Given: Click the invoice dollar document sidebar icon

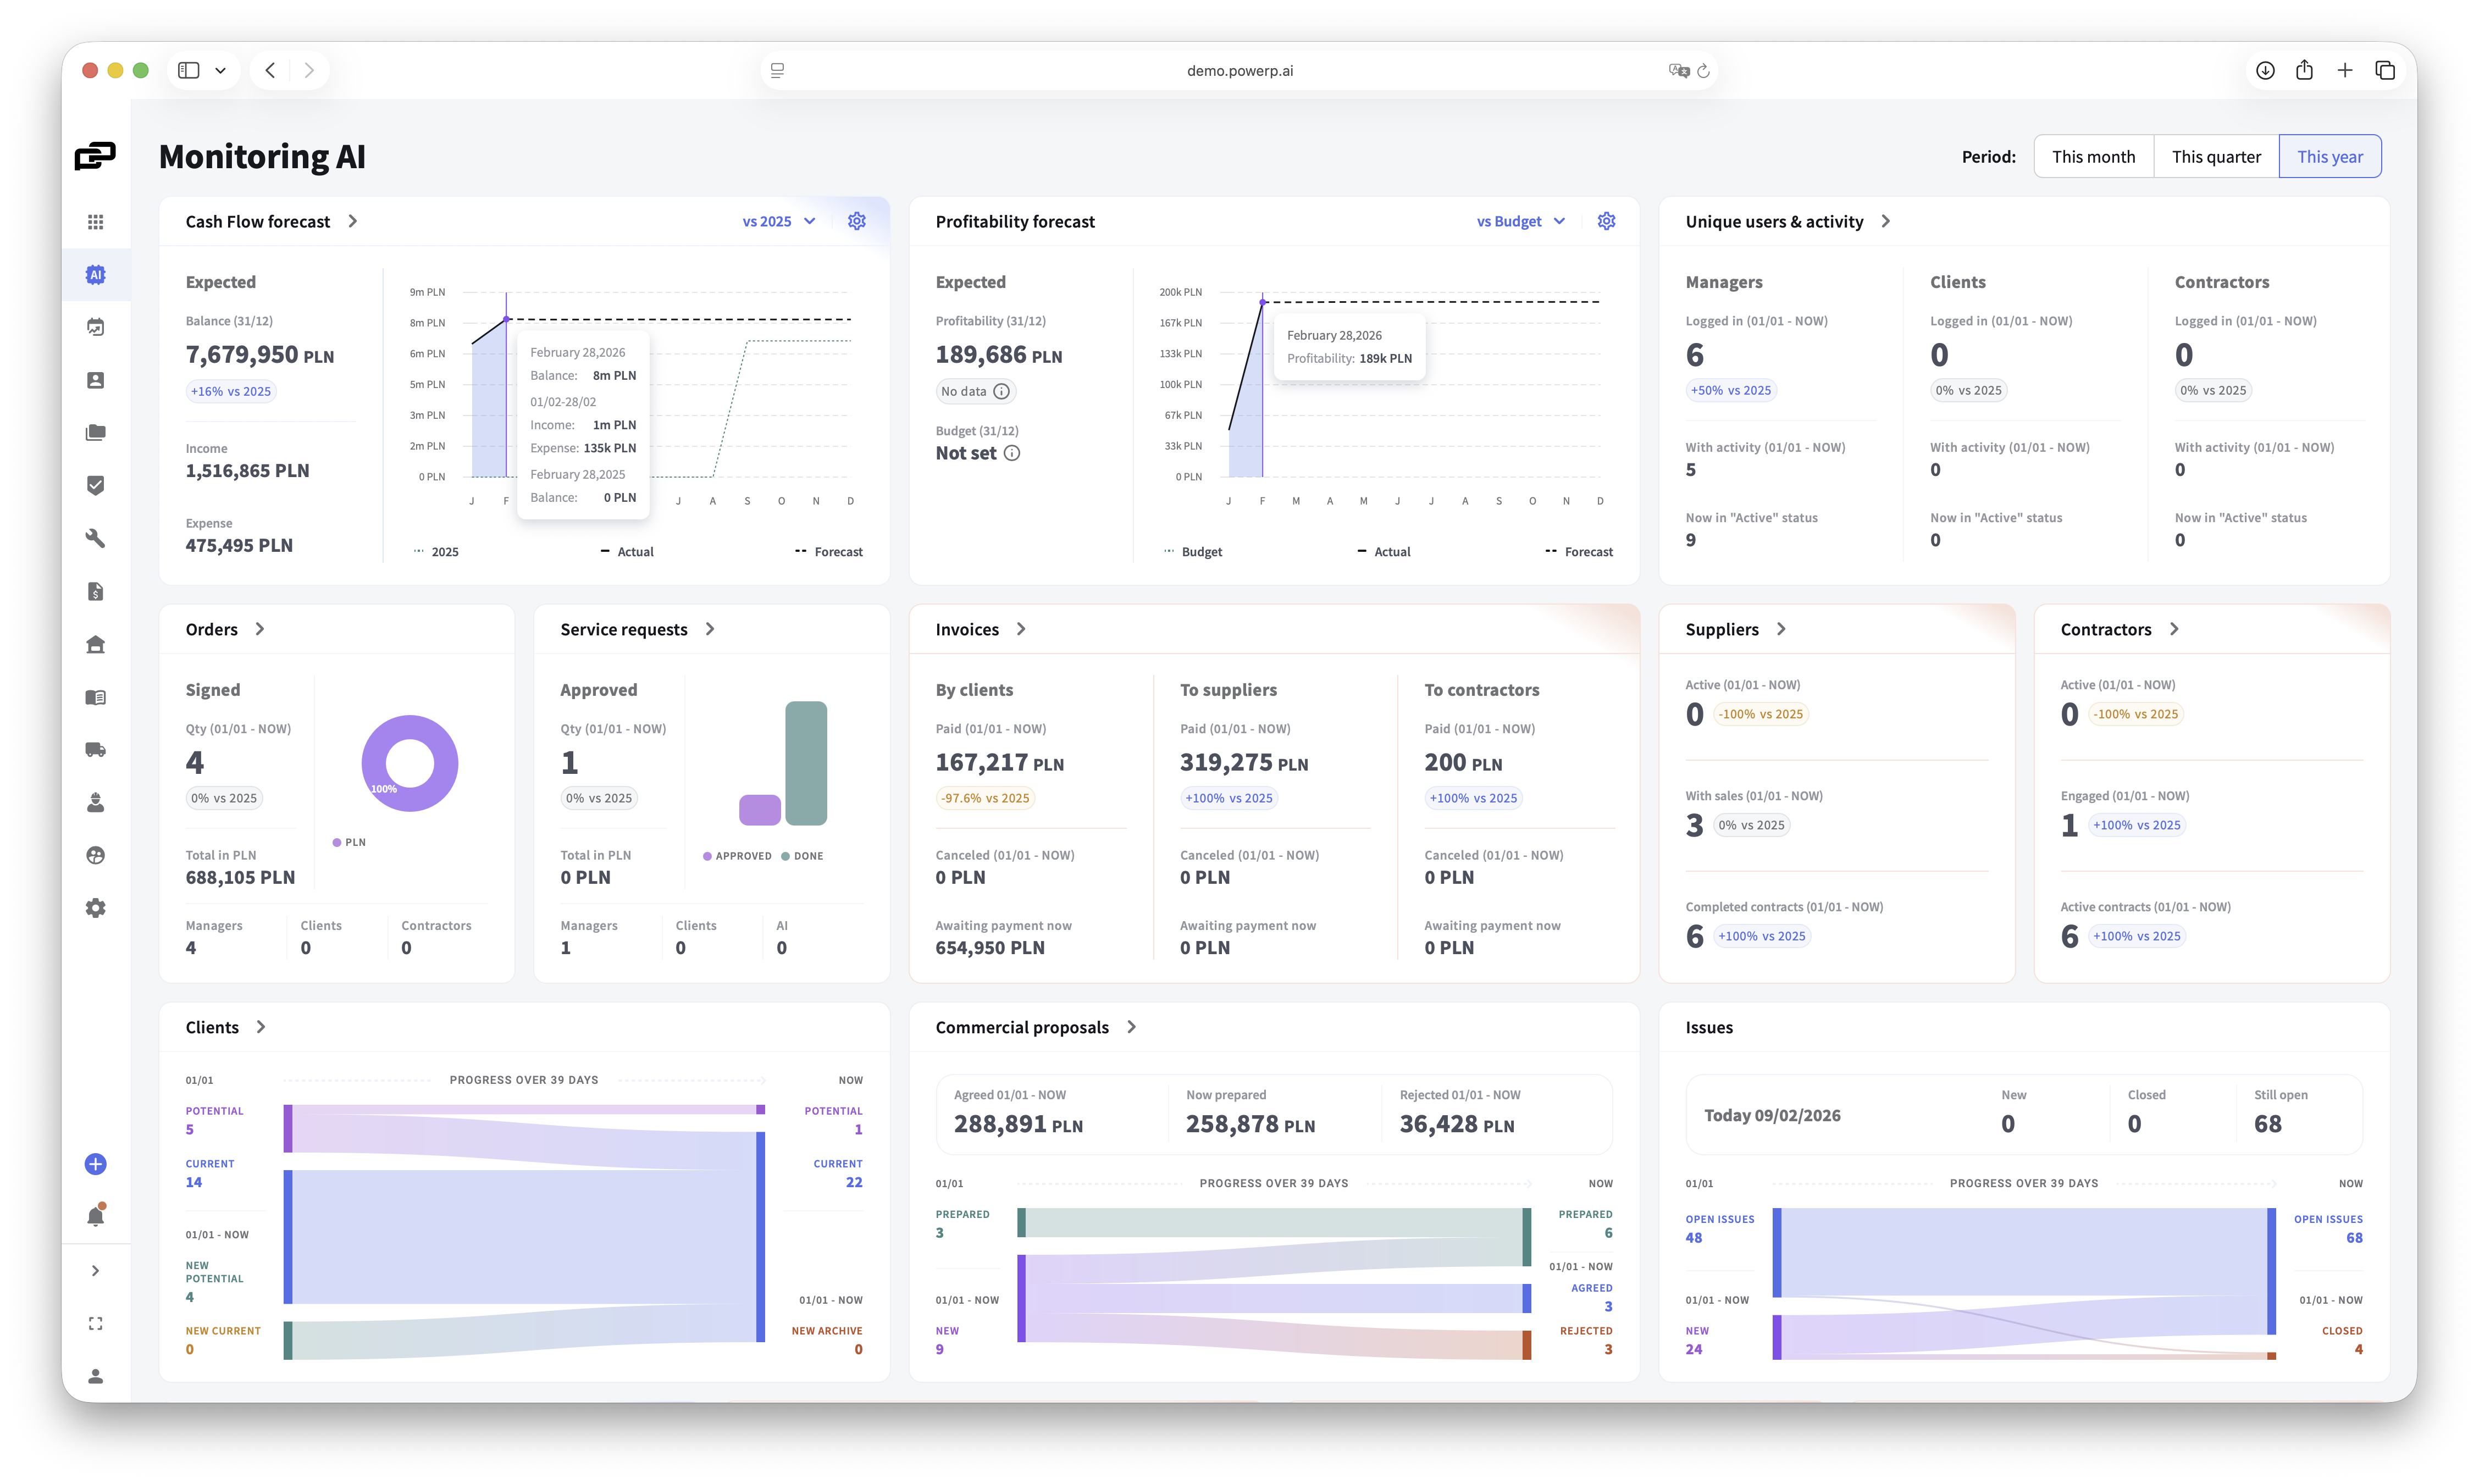Looking at the screenshot, I should [x=95, y=591].
